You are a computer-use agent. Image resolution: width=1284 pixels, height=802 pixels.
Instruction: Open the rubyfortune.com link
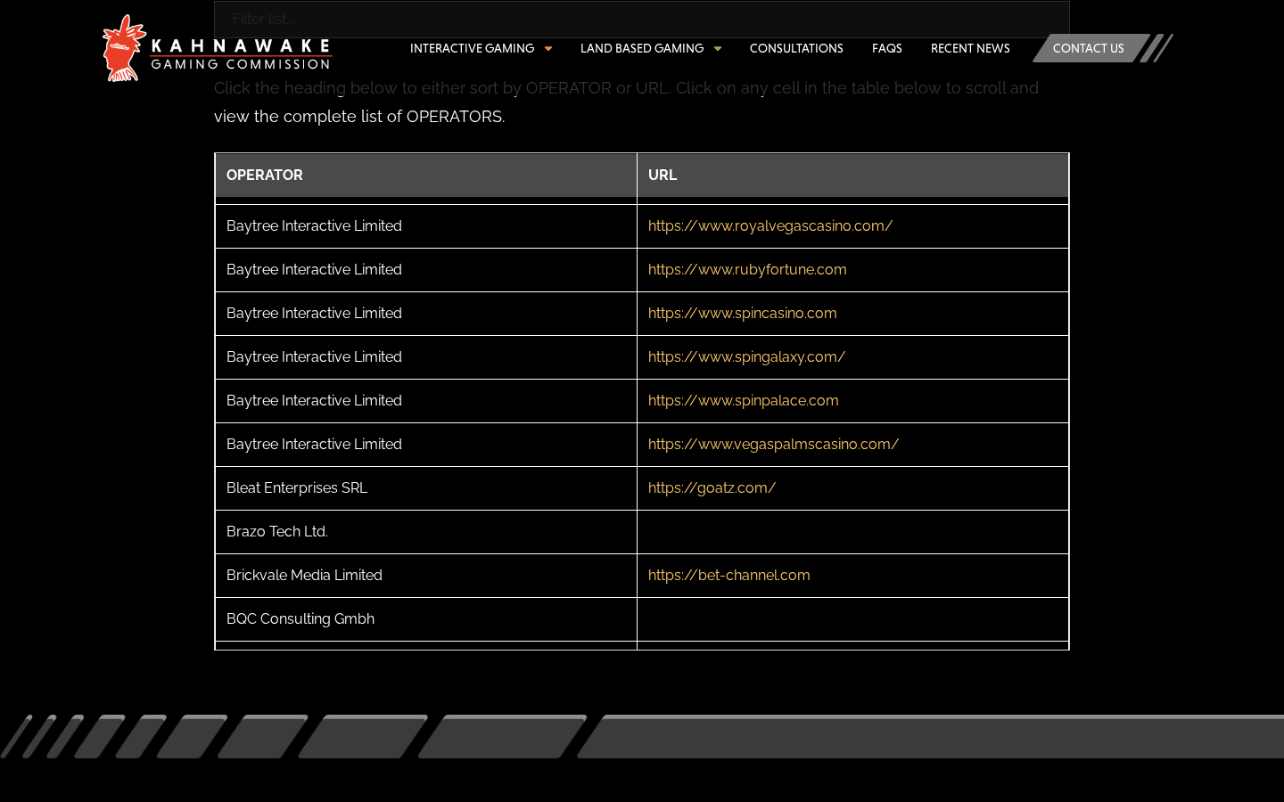[x=747, y=270]
